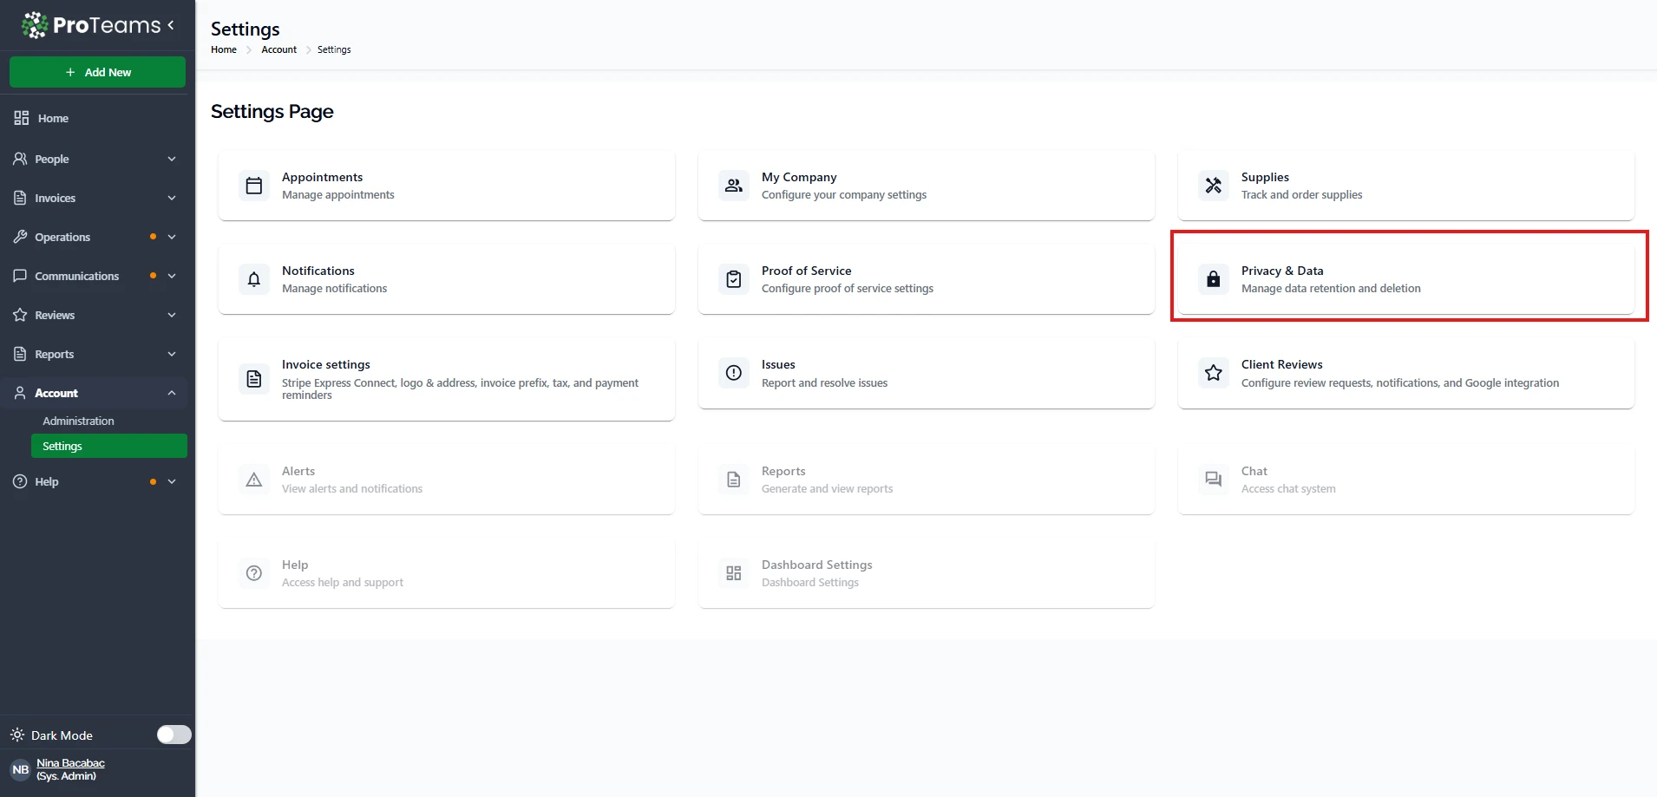
Task: Click the Client Reviews star icon
Action: [1214, 373]
